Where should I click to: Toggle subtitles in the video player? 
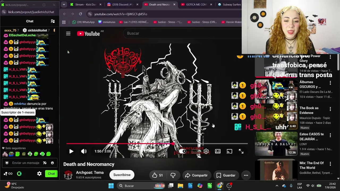pyautogui.click(x=194, y=151)
